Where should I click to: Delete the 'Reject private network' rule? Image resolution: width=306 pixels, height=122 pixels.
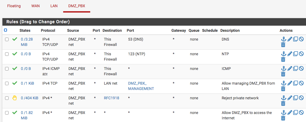pos(283,104)
